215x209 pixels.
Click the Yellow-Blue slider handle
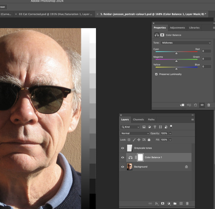click(x=176, y=69)
